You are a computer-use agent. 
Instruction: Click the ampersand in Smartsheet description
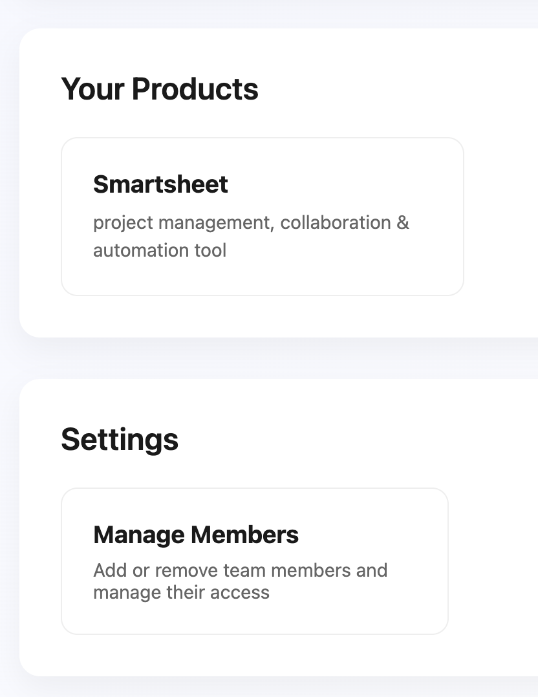coord(403,223)
